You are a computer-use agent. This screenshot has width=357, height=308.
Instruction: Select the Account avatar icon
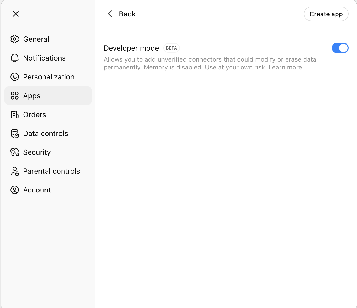(15, 190)
